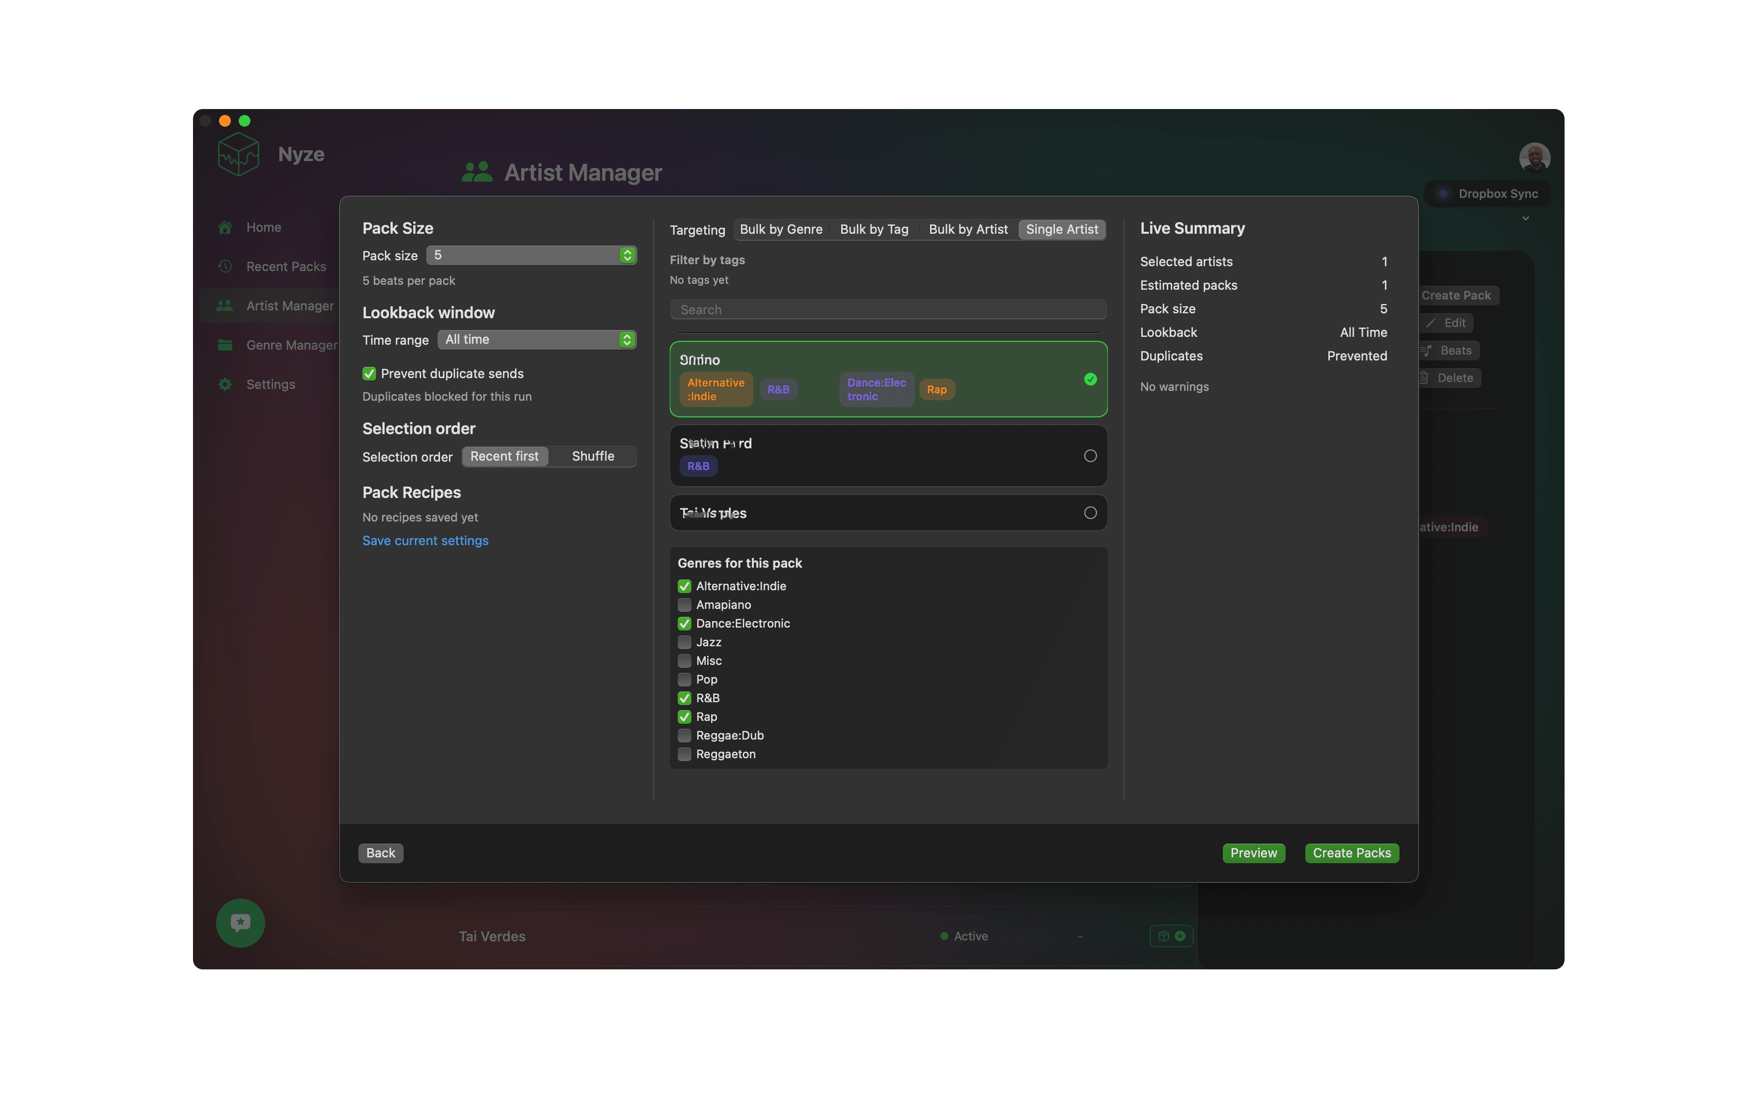Click the Recent Packs clock icon

(225, 267)
